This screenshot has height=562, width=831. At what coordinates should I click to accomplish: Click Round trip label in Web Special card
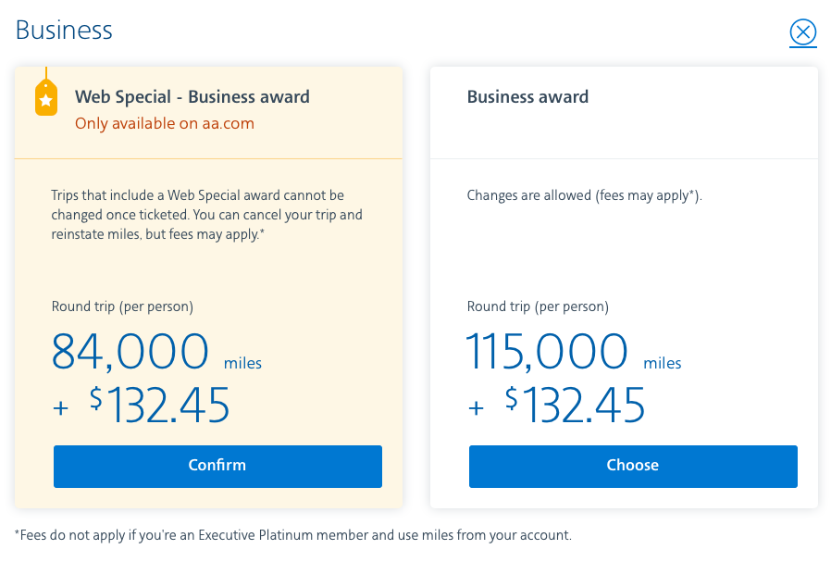[122, 306]
